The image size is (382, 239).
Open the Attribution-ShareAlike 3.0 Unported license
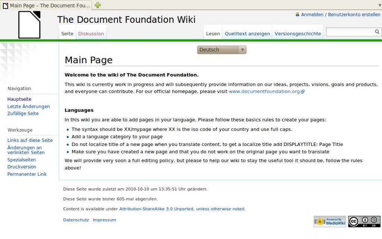click(156, 209)
